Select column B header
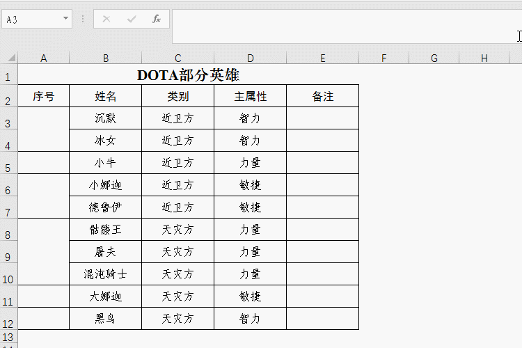Screen dimensions: 522x348 [106, 58]
